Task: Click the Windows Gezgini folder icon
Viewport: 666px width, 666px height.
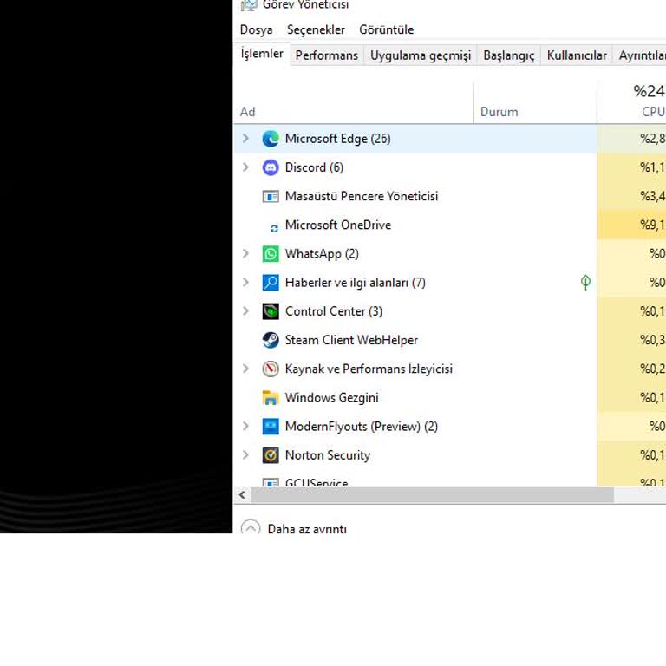Action: [271, 398]
